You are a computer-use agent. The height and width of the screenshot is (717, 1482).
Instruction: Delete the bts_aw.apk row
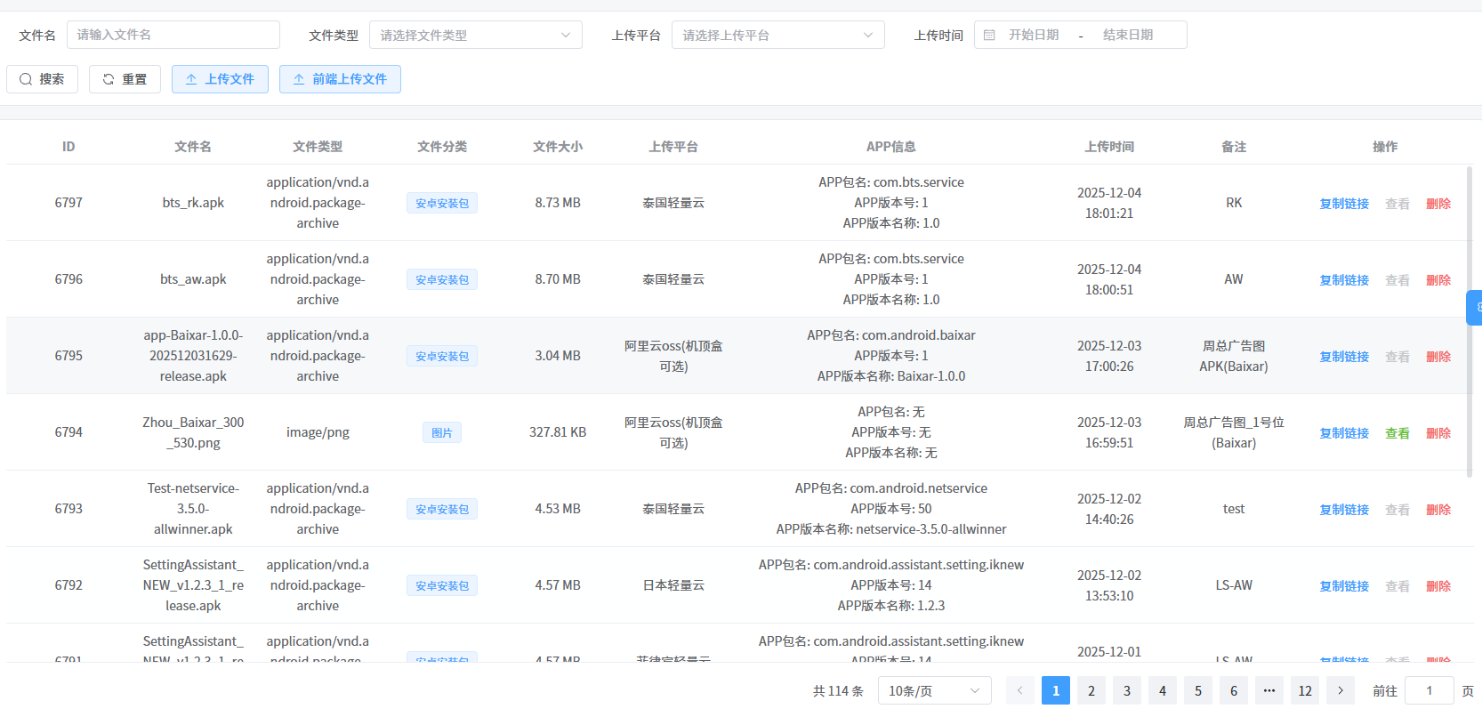coord(1438,280)
